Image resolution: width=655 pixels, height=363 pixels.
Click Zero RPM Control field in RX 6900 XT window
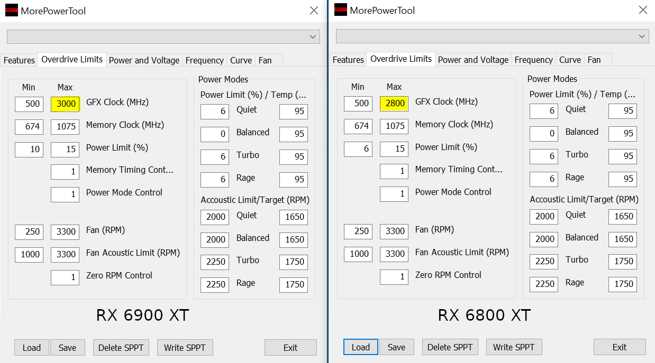pos(65,277)
